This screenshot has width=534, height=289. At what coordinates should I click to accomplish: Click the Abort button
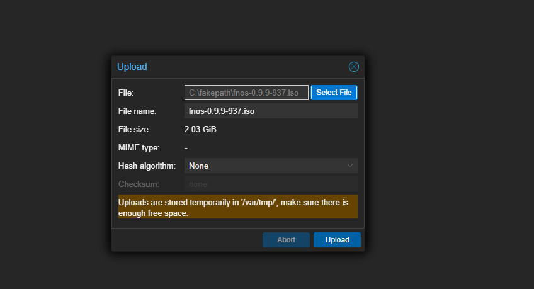[286, 240]
